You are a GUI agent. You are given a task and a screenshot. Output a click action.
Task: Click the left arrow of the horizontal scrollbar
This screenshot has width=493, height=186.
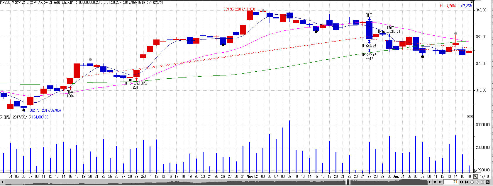[x=2, y=182]
